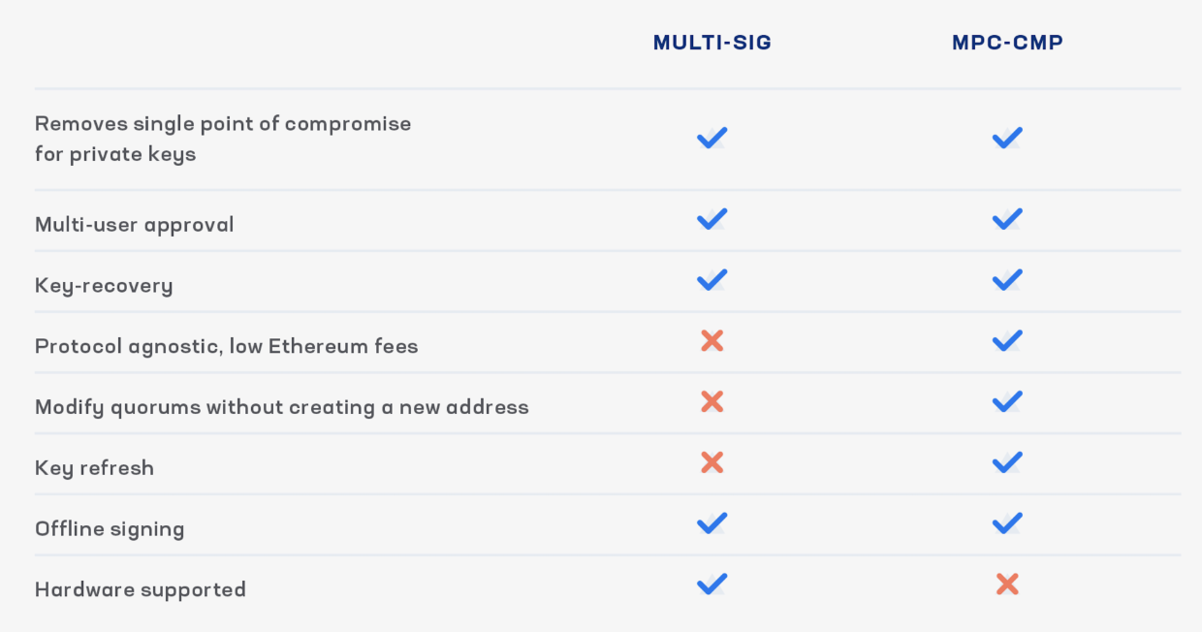Screen dimensions: 1202x632
Task: Click MPC-CMP checkmark for Modify quorums row
Action: tap(1007, 402)
